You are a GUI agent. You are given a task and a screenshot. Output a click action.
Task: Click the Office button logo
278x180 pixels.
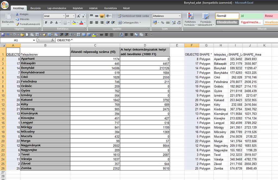(5, 5)
